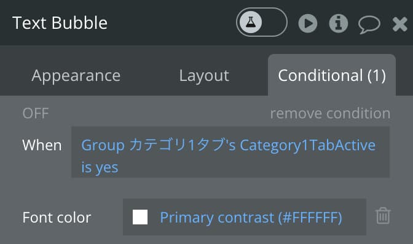Click the circular play arrow icon
The width and height of the screenshot is (413, 244).
308,23
